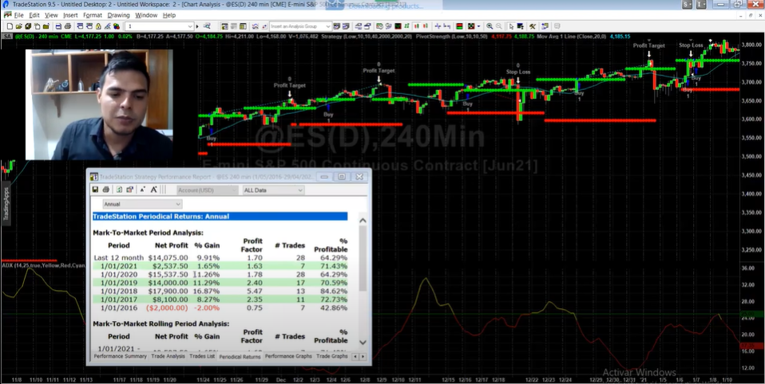This screenshot has height=384, width=765.
Task: Click report tab strip right arrow
Action: [363, 357]
